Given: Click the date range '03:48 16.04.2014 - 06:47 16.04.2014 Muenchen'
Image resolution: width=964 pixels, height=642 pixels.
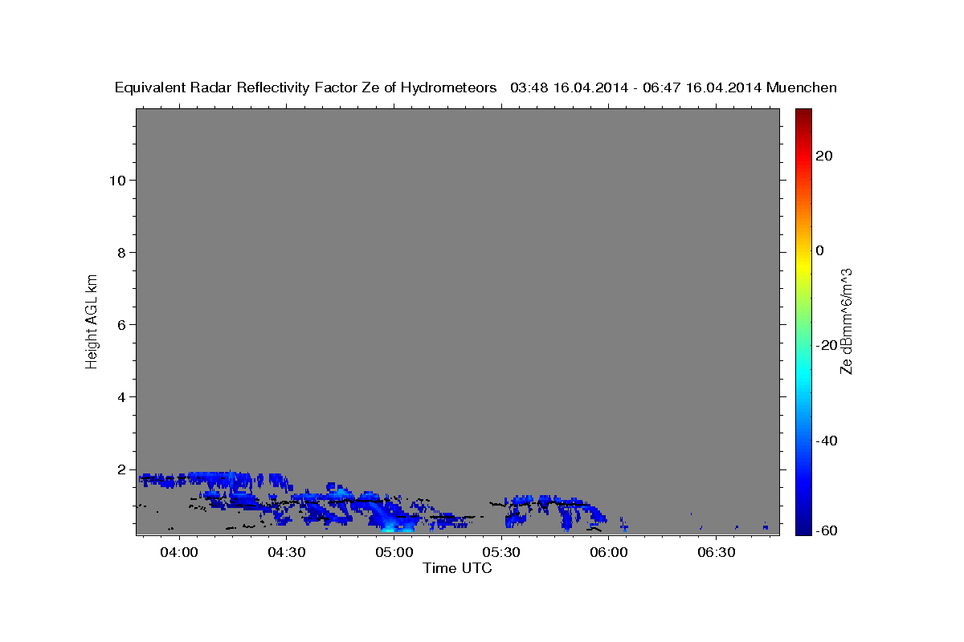Looking at the screenshot, I should click(x=674, y=87).
